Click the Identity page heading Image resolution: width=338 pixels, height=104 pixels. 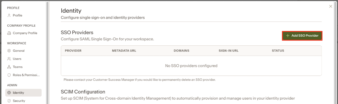click(71, 11)
